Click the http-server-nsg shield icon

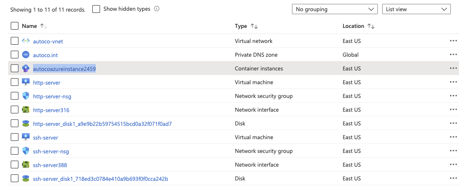pyautogui.click(x=26, y=96)
